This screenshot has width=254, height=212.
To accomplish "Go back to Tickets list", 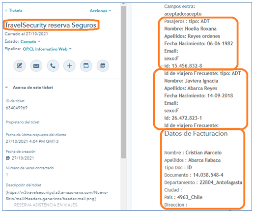I will tap(16, 10).
